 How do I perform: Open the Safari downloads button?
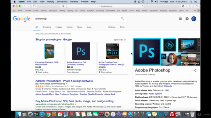tap(183, 6)
